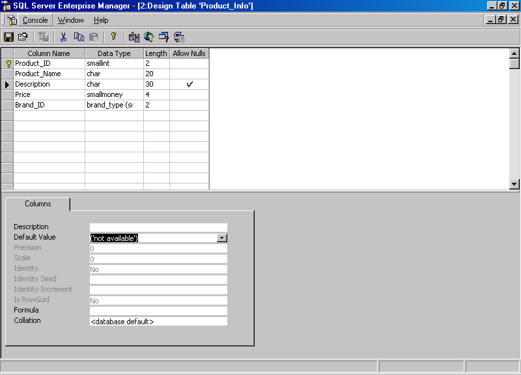The image size is (521, 375).
Task: Click the Formula input field
Action: coord(158,311)
